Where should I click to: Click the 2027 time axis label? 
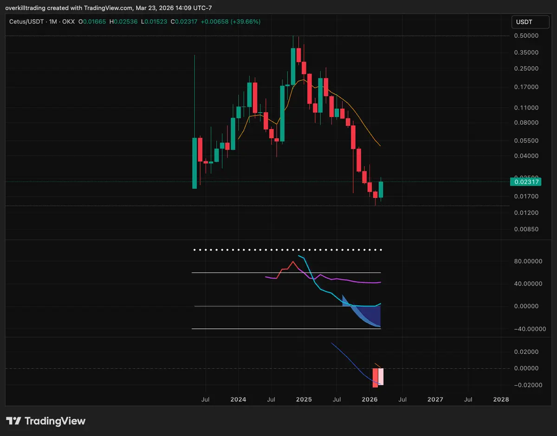click(435, 399)
